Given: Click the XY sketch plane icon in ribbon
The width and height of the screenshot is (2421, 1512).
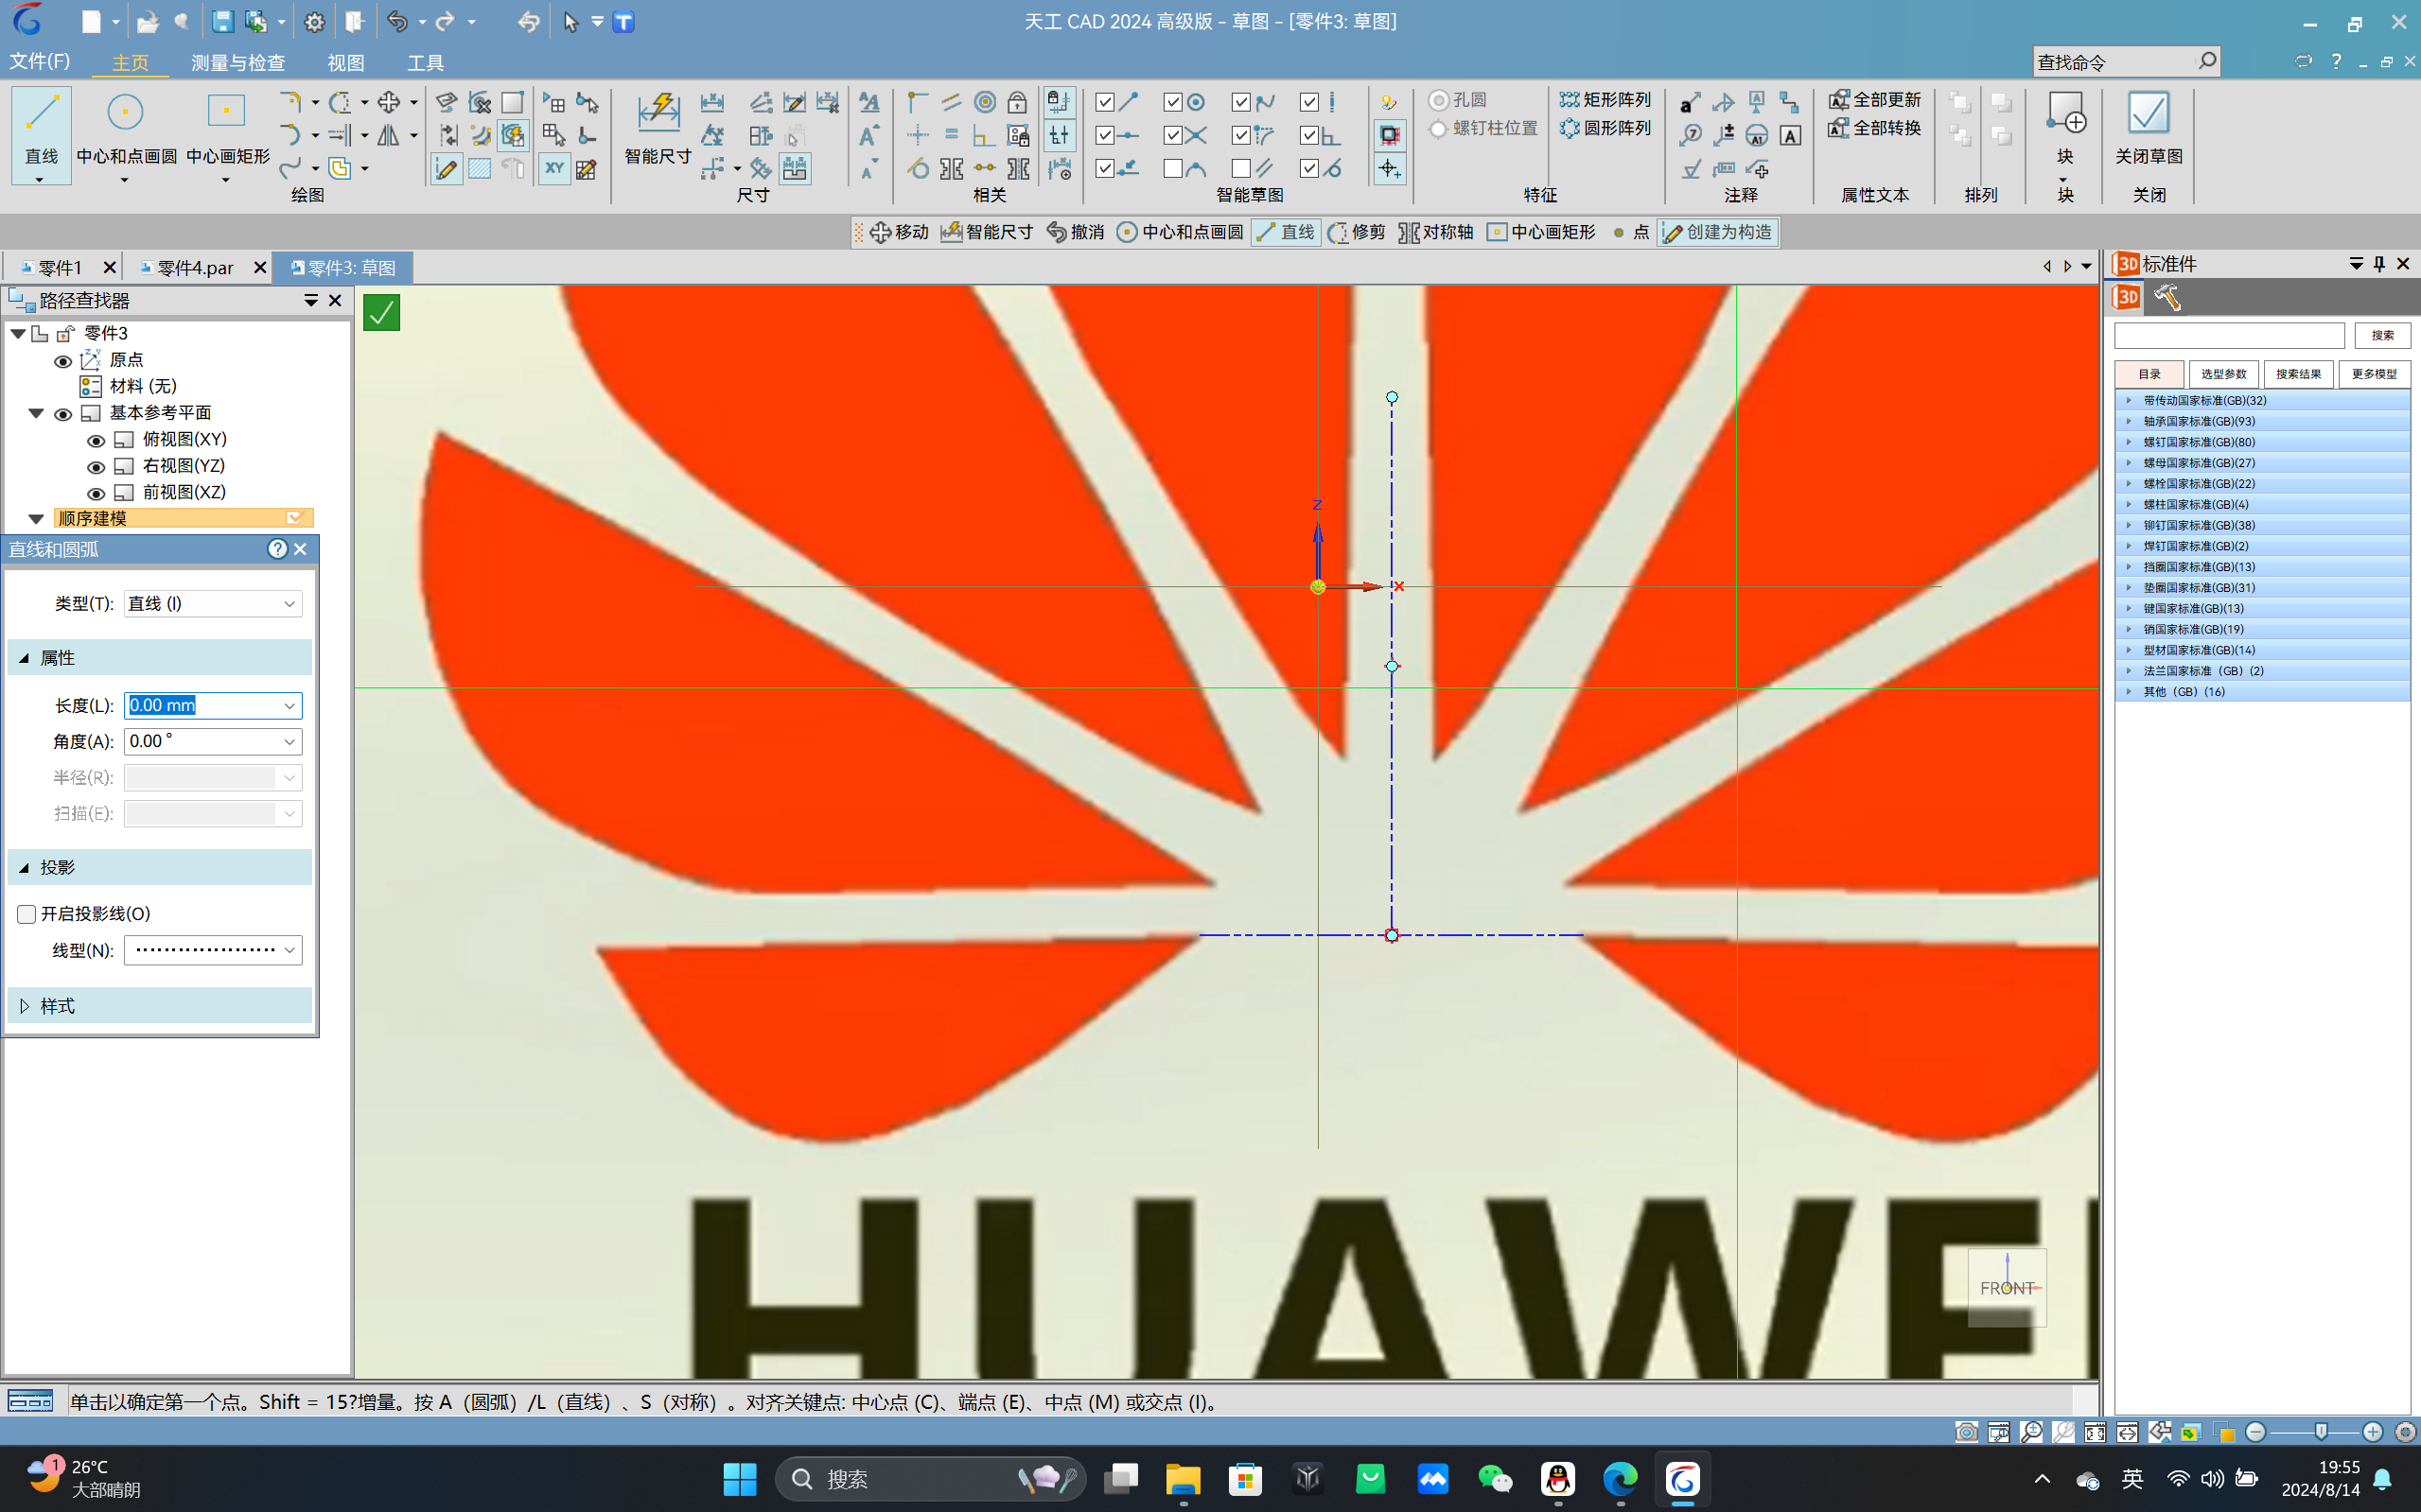Looking at the screenshot, I should tap(553, 168).
